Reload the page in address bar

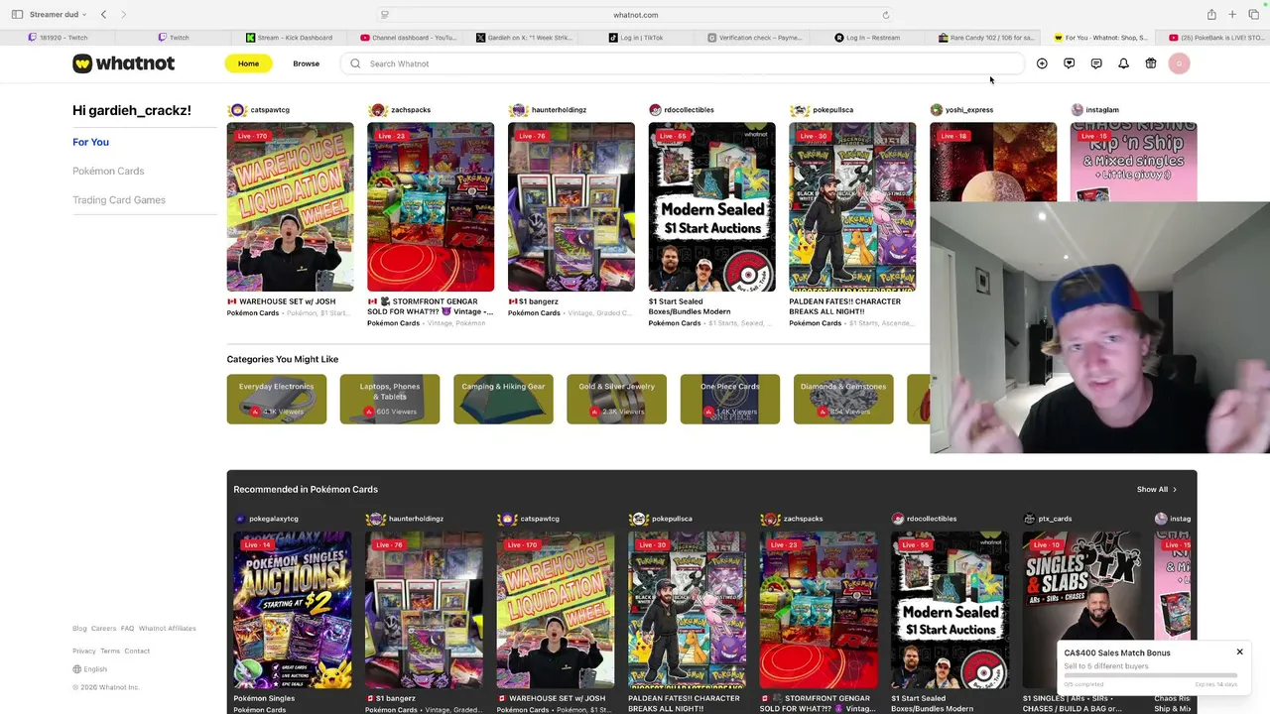coord(886,15)
